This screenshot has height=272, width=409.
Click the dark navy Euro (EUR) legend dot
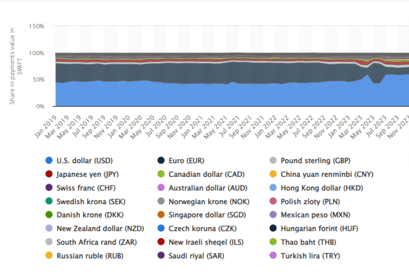(x=161, y=160)
